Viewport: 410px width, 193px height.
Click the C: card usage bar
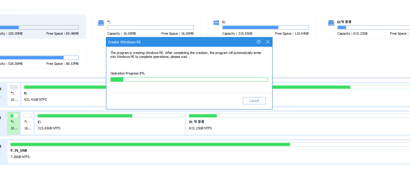[x=266, y=27]
